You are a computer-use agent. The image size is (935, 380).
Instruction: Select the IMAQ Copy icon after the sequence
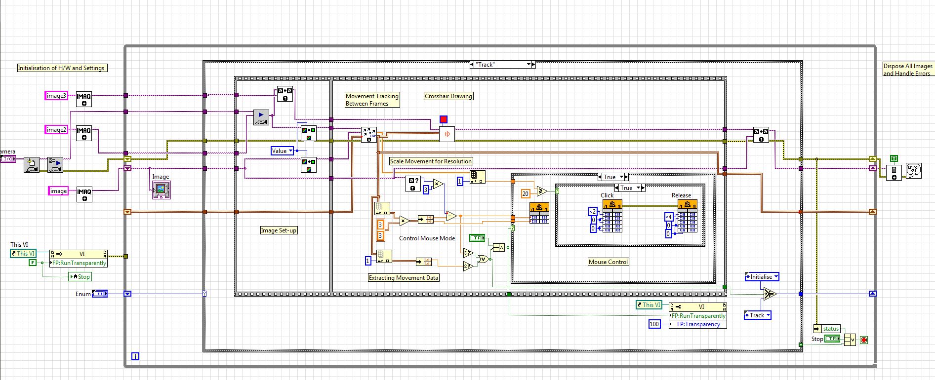[x=761, y=135]
